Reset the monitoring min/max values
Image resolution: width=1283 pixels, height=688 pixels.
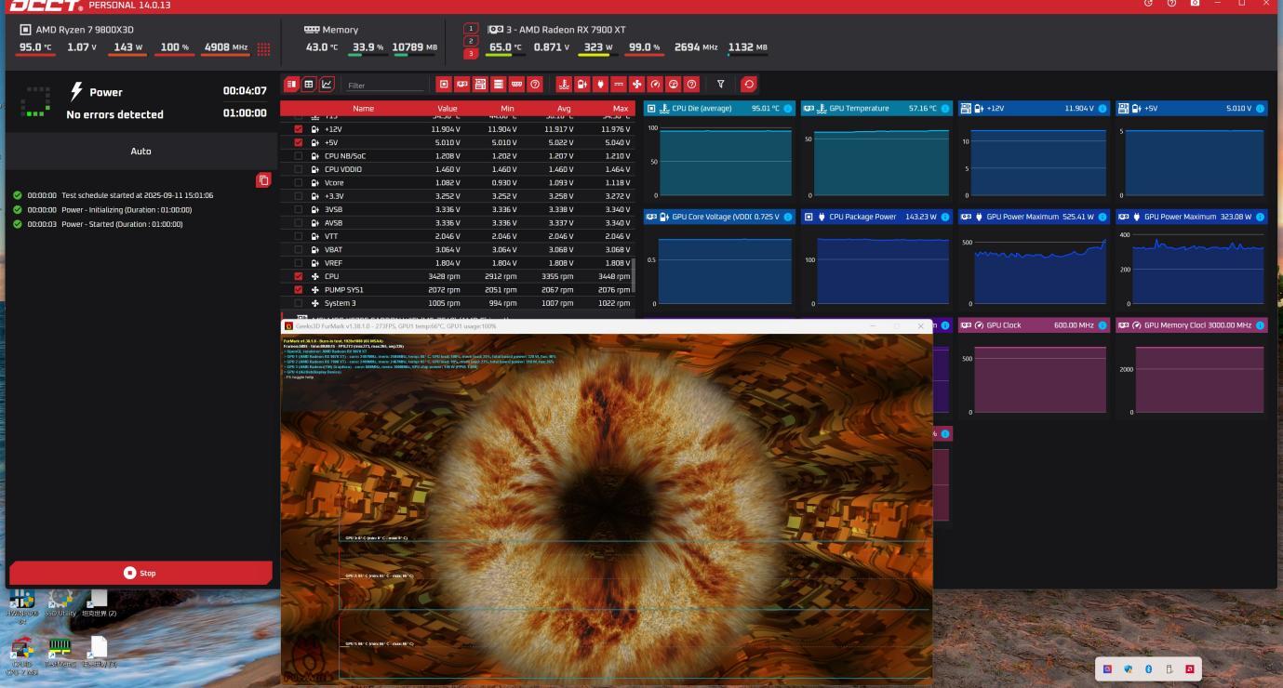749,85
